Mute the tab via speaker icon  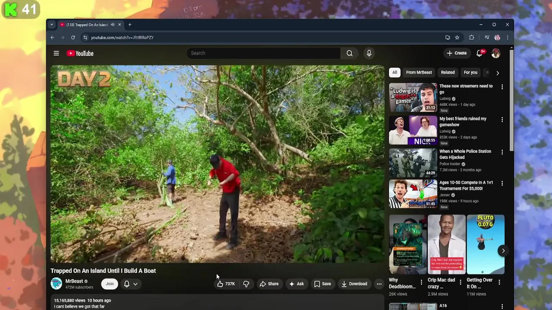(x=113, y=25)
